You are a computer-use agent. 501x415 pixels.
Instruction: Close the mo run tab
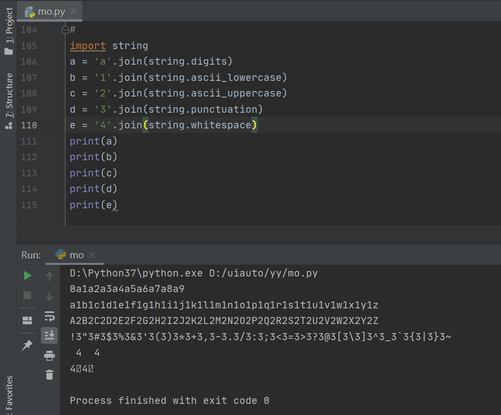pos(92,255)
